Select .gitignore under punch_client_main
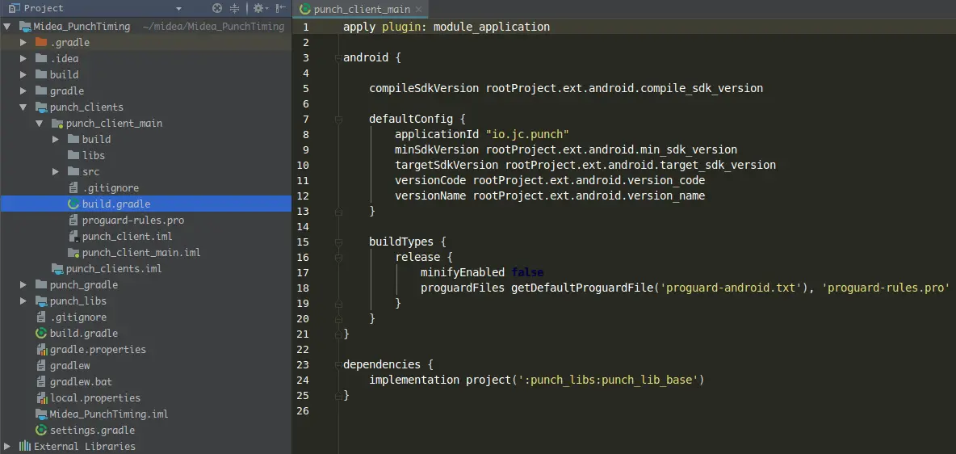Viewport: 956px width, 454px height. tap(111, 187)
